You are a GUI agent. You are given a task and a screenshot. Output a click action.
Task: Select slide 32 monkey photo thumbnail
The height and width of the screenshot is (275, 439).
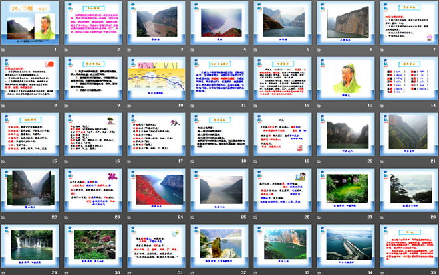pos(219,246)
